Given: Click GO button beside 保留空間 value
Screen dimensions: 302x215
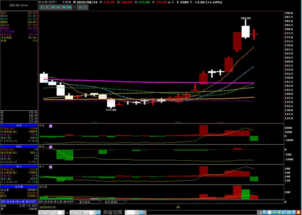Looking at the screenshot, I should point(141,213).
